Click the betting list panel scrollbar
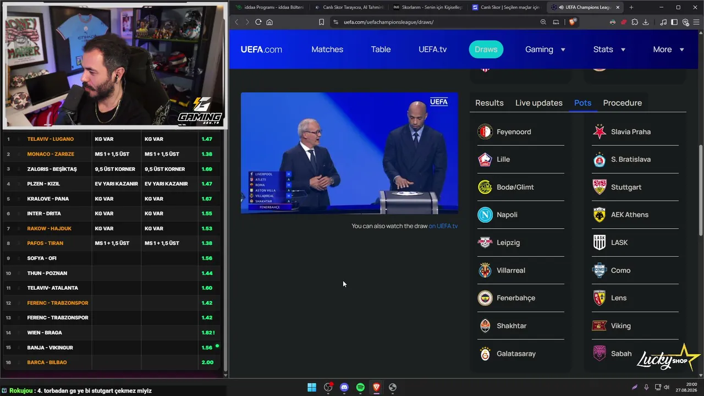This screenshot has height=396, width=704. [226, 250]
